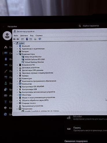
Task: Open the Справка menu
Action: tap(39, 36)
